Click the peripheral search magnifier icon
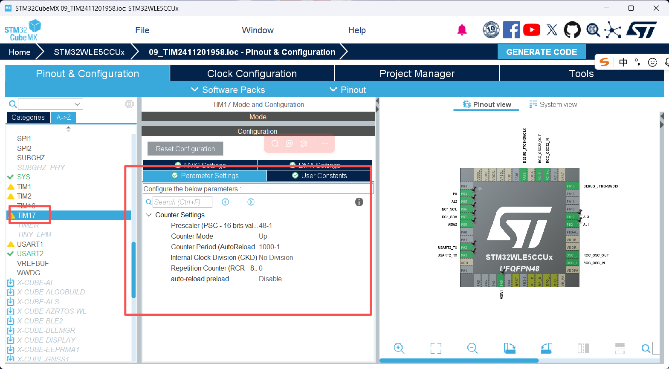The width and height of the screenshot is (669, 369). pyautogui.click(x=13, y=104)
